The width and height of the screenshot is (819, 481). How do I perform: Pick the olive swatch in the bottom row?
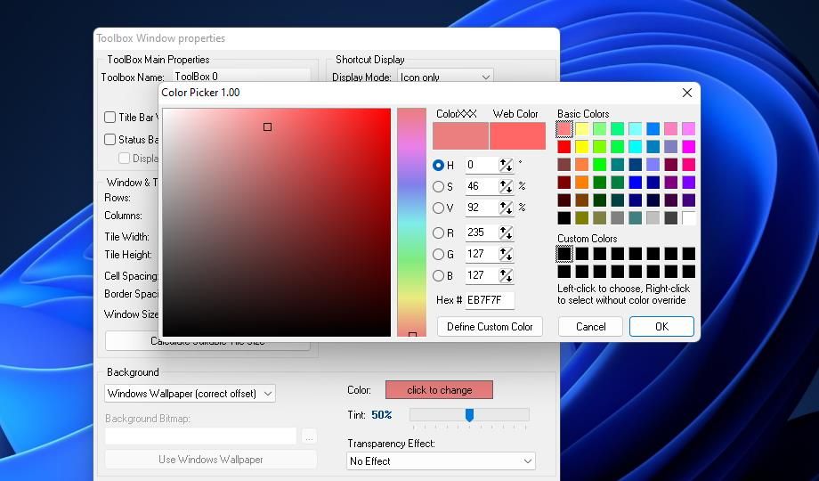pos(582,218)
